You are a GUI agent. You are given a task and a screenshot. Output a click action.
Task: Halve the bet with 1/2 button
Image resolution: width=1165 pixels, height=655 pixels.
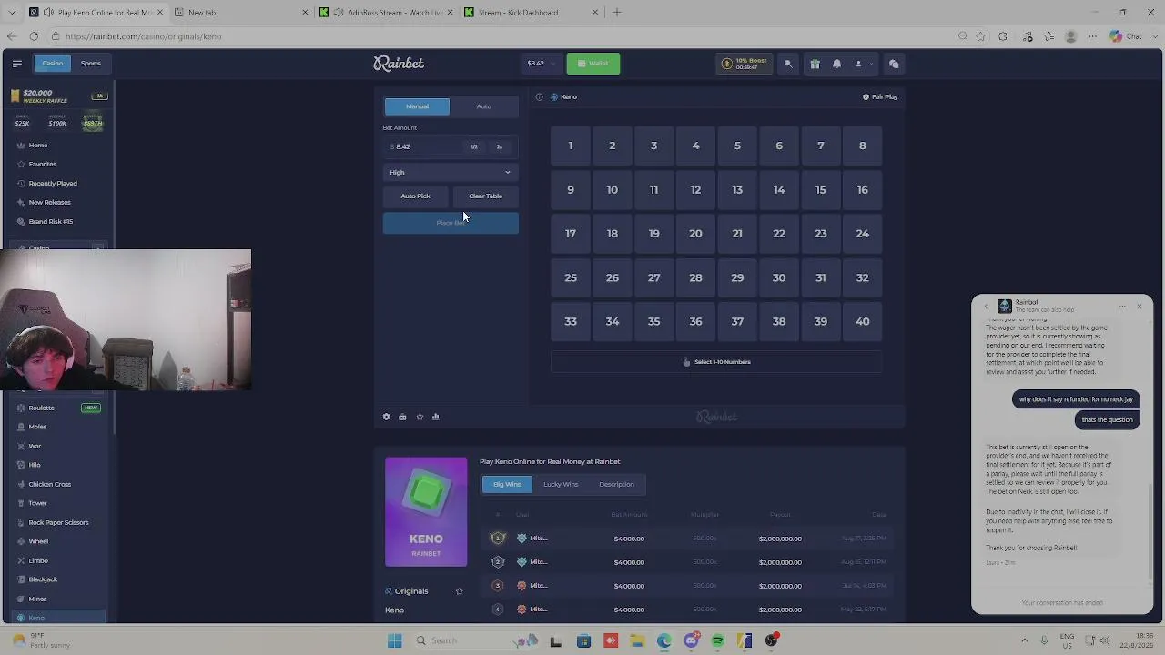474,146
